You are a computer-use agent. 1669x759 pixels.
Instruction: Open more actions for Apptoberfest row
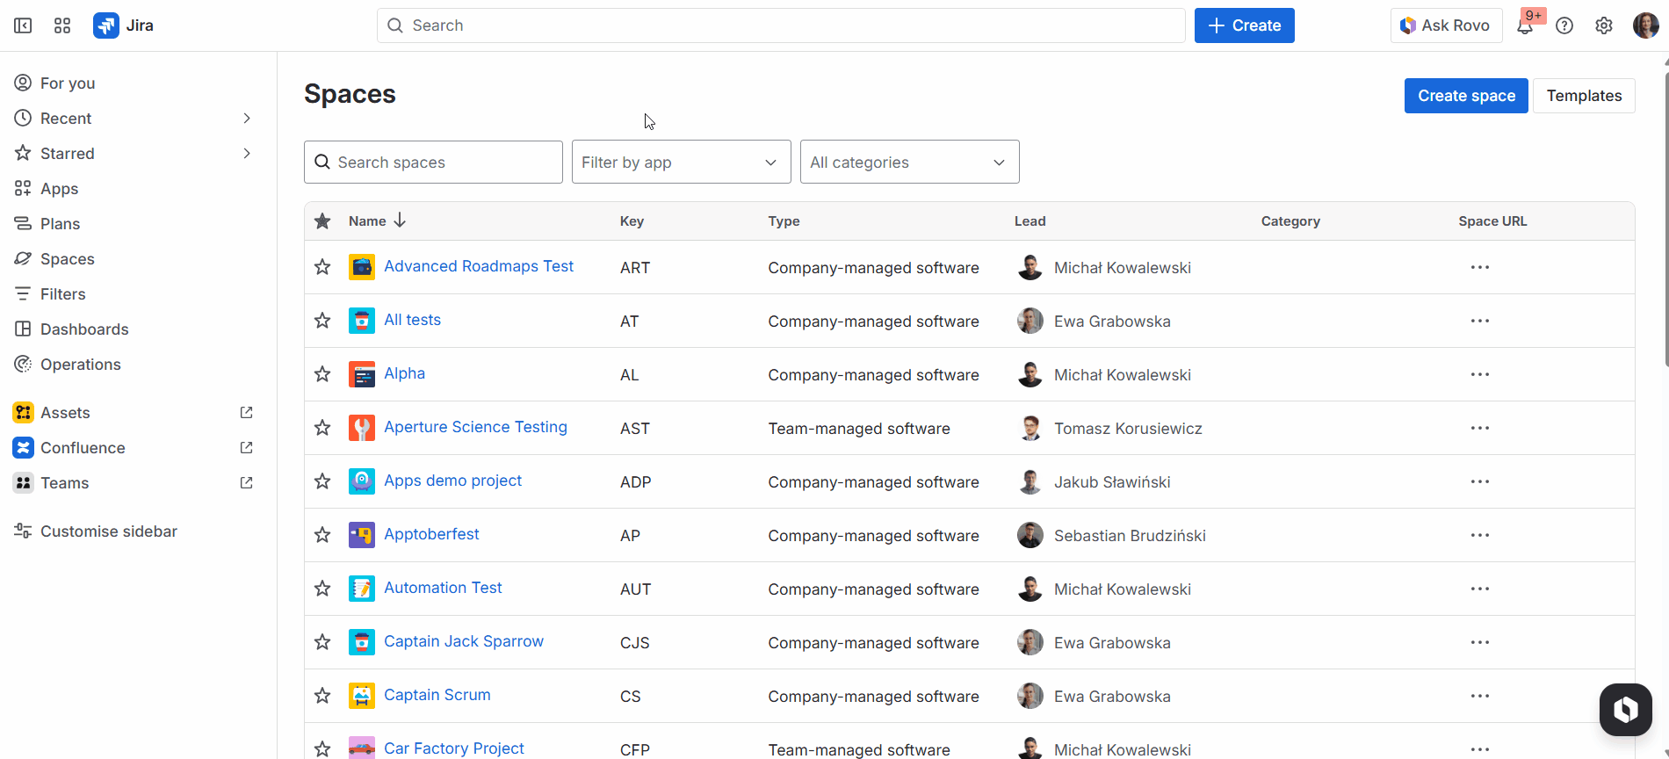click(x=1480, y=535)
